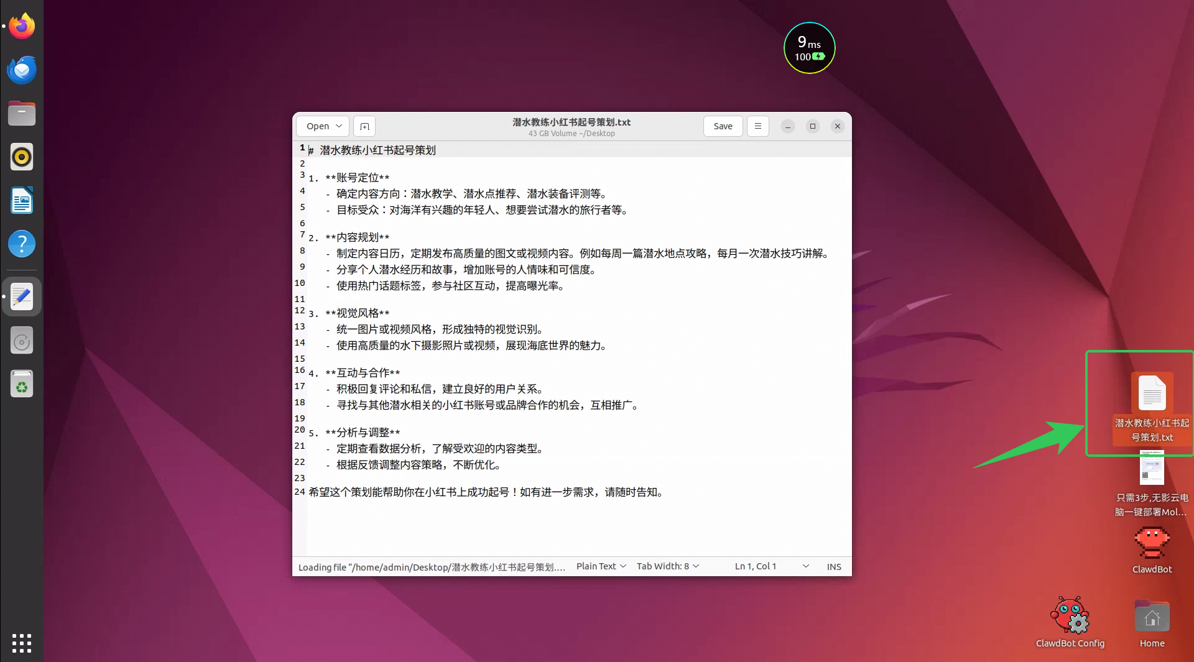Place cursor in the '根据反馈调整内容策略' line
The image size is (1194, 662).
[x=414, y=465]
